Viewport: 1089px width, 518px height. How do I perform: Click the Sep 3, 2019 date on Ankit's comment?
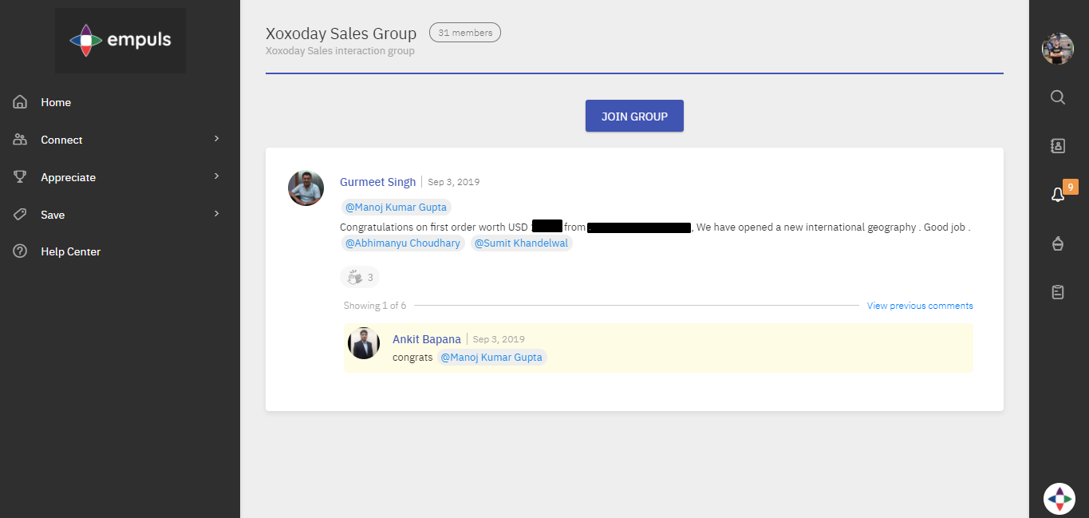[499, 339]
